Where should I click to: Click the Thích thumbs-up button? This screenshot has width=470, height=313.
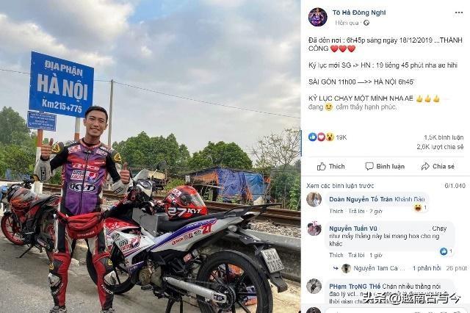[331, 166]
